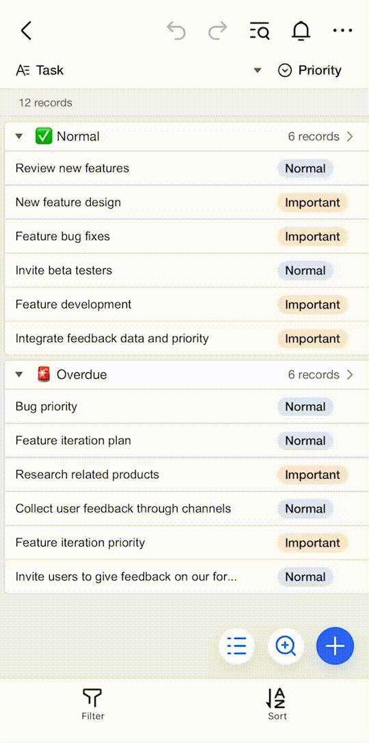Select the Priority column header
Image resolution: width=369 pixels, height=743 pixels.
click(x=310, y=70)
